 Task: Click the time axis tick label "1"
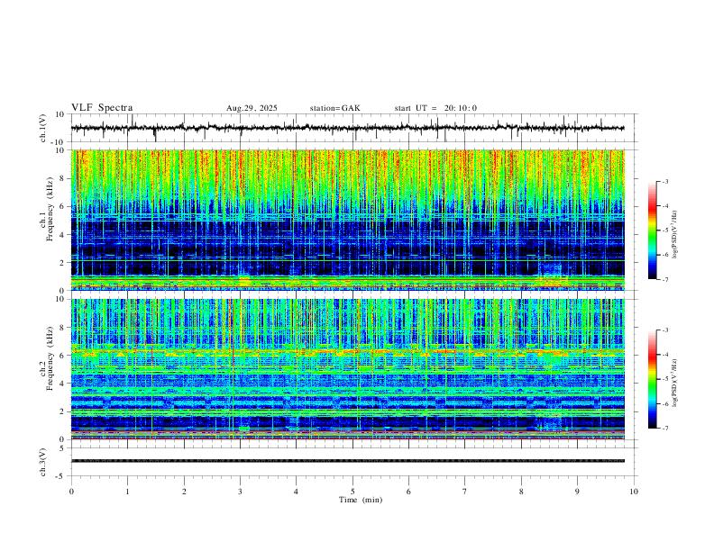(127, 492)
